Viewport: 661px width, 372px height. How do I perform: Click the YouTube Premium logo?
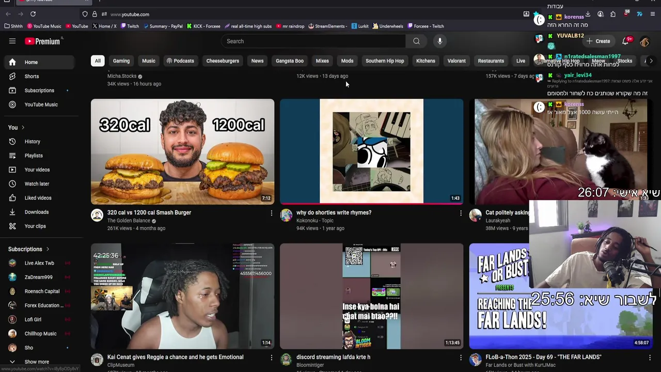pyautogui.click(x=42, y=41)
